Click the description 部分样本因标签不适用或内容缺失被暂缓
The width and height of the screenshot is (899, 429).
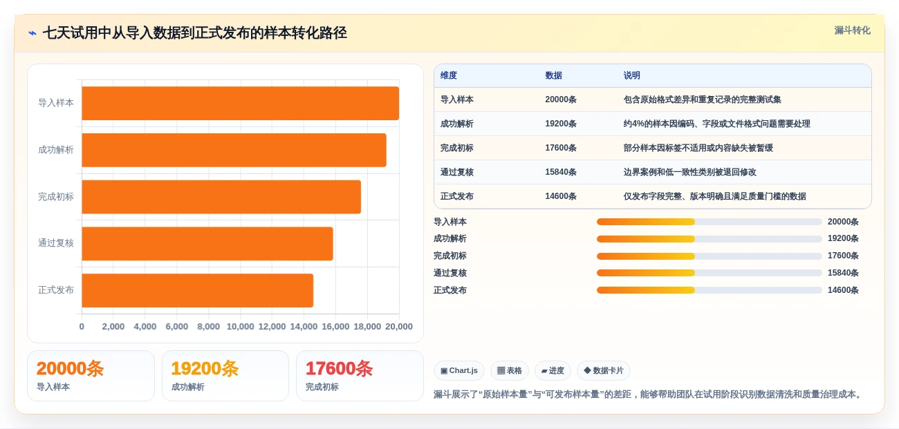[698, 148]
